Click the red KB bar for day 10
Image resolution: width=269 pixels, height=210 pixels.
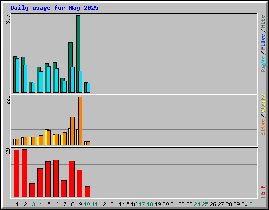pos(88,192)
